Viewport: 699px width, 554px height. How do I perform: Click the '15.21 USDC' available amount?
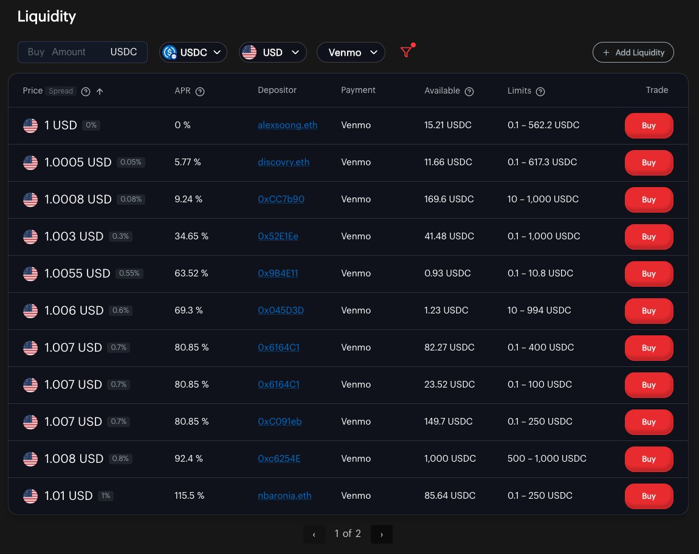tap(447, 125)
